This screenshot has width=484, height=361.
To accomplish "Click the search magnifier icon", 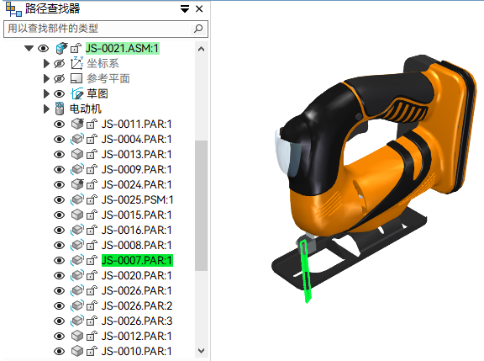I will tap(198, 29).
